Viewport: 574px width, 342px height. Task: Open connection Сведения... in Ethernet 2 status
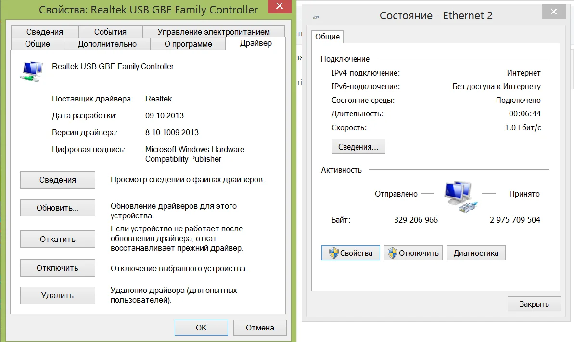click(358, 146)
